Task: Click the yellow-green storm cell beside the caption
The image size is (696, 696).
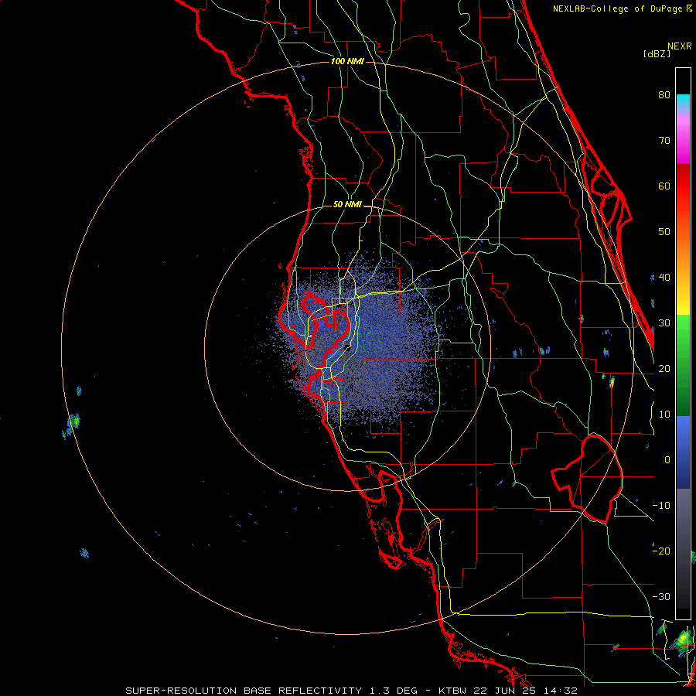Action: 684,640
